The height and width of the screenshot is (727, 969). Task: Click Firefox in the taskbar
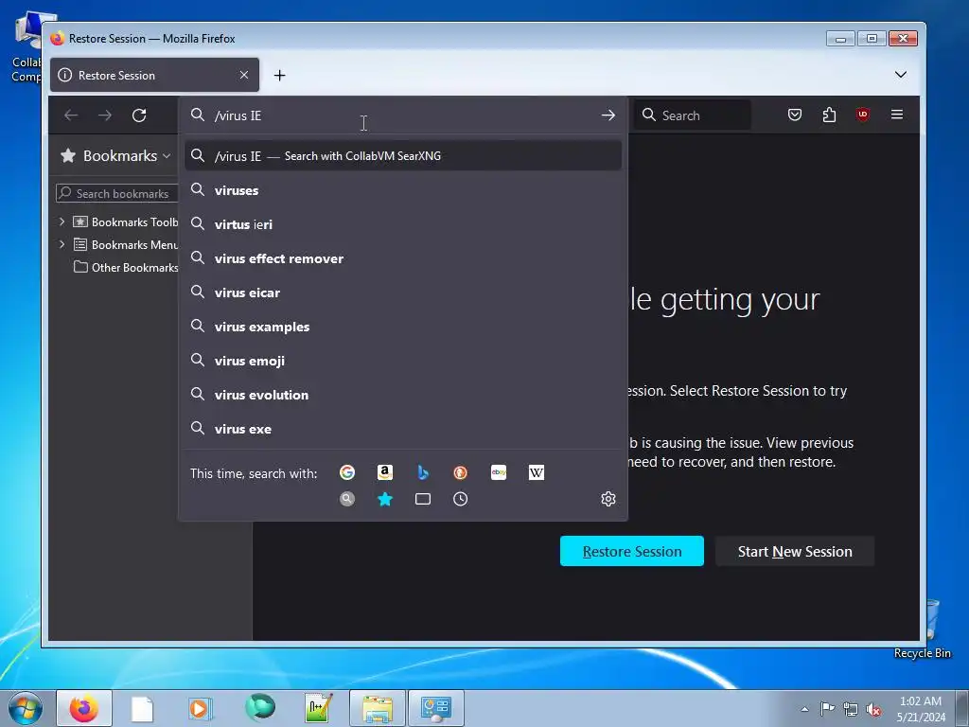[x=84, y=708]
